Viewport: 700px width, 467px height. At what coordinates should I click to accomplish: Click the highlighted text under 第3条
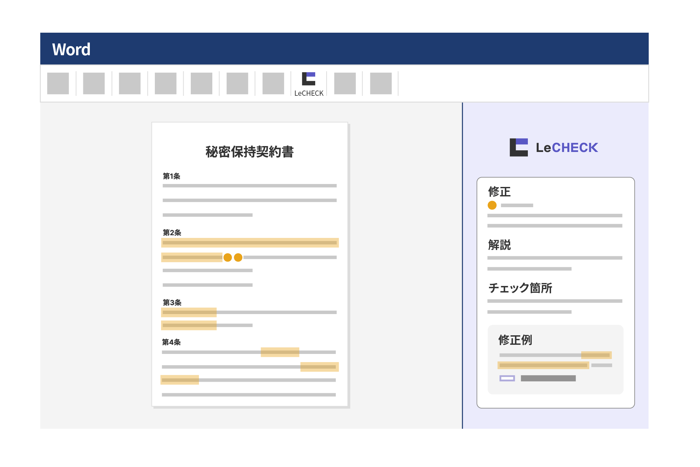click(189, 312)
